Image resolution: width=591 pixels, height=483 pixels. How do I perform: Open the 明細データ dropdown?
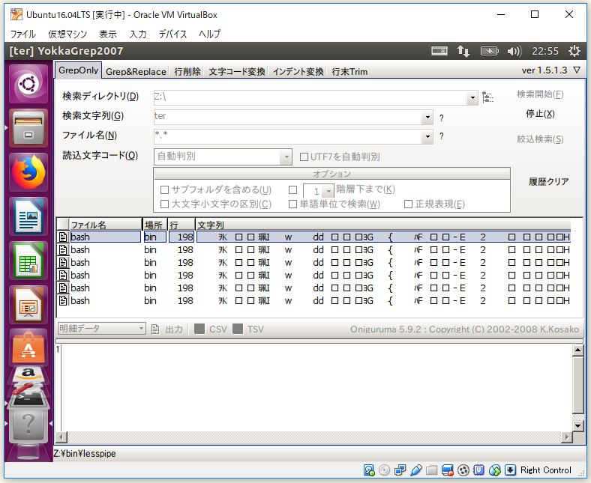click(x=141, y=328)
